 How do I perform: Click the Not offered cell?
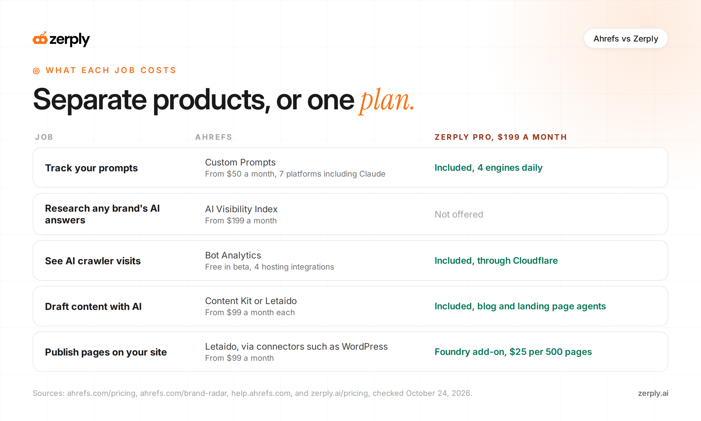click(x=459, y=214)
